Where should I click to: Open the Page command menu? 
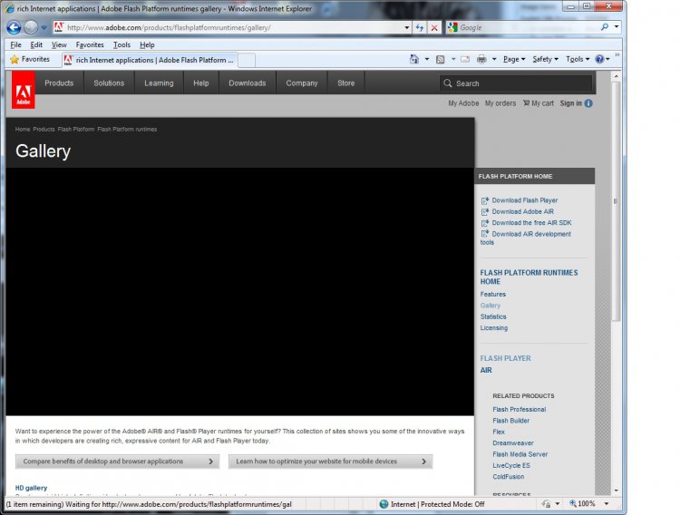514,59
